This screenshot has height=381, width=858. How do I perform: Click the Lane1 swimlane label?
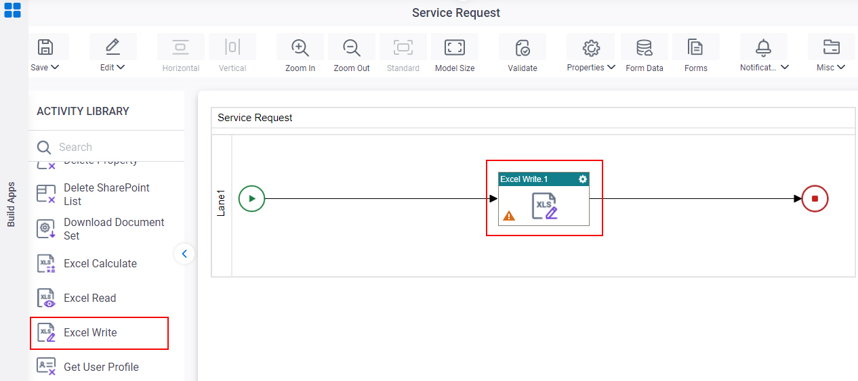[x=222, y=203]
